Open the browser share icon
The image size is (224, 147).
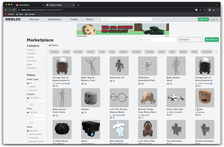(x=200, y=10)
